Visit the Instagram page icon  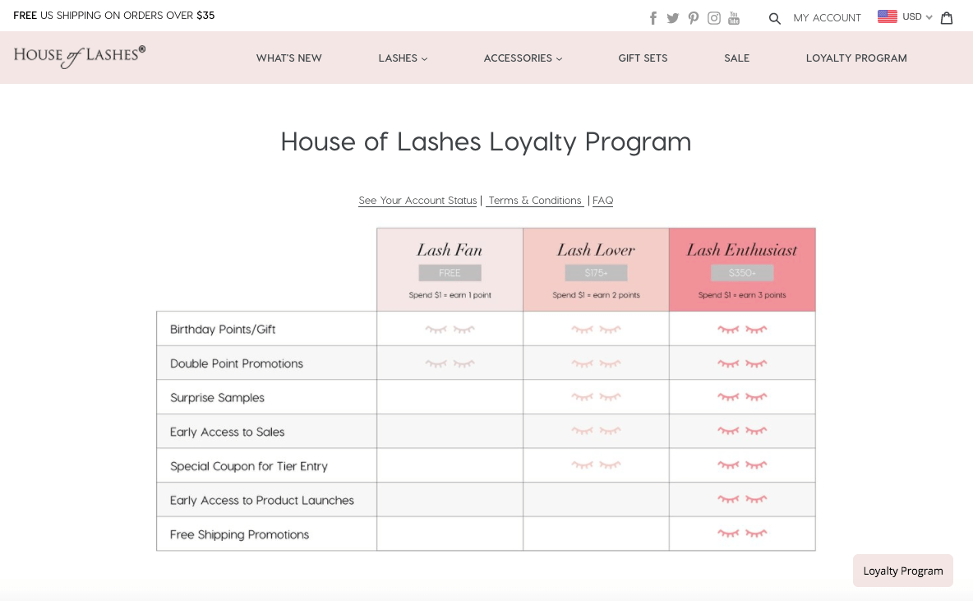(x=713, y=17)
